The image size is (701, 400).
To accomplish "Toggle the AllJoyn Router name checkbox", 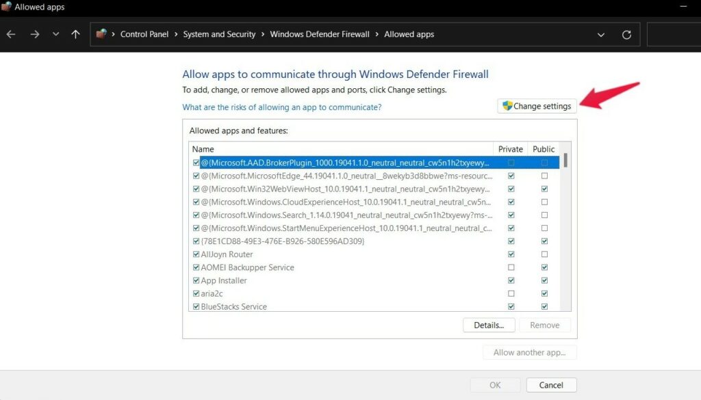I will point(196,254).
